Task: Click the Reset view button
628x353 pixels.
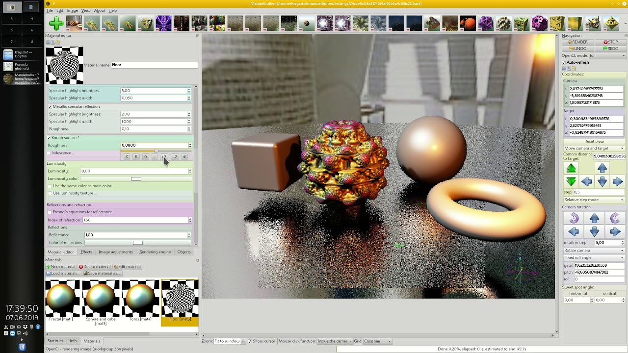Action: 594,141
